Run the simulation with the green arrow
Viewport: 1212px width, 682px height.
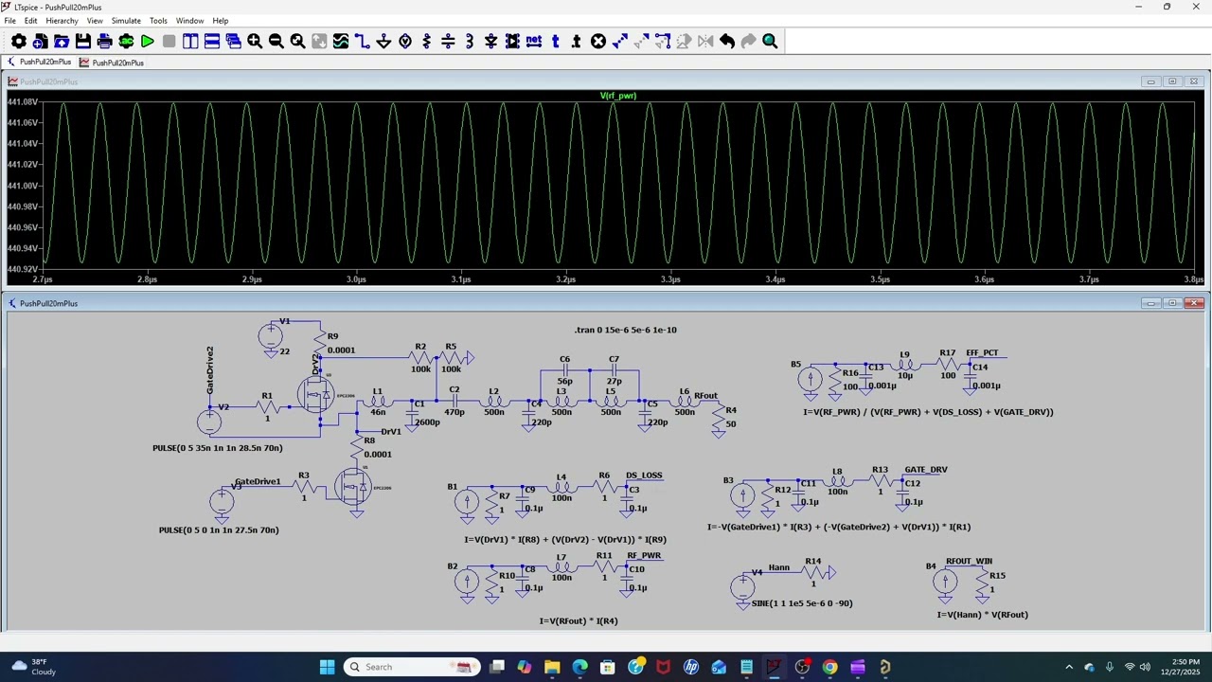pyautogui.click(x=148, y=41)
